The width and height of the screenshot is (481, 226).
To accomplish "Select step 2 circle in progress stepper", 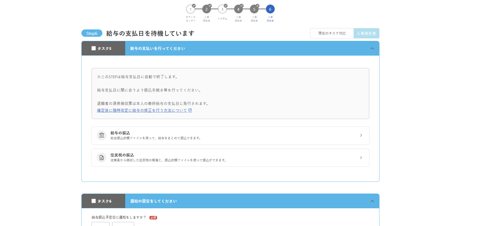I will click(x=207, y=9).
